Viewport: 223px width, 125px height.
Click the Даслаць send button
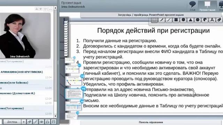pyautogui.click(x=12, y=122)
